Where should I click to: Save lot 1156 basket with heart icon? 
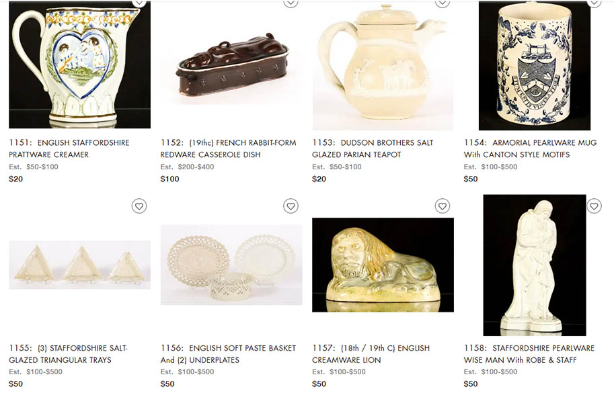[291, 206]
